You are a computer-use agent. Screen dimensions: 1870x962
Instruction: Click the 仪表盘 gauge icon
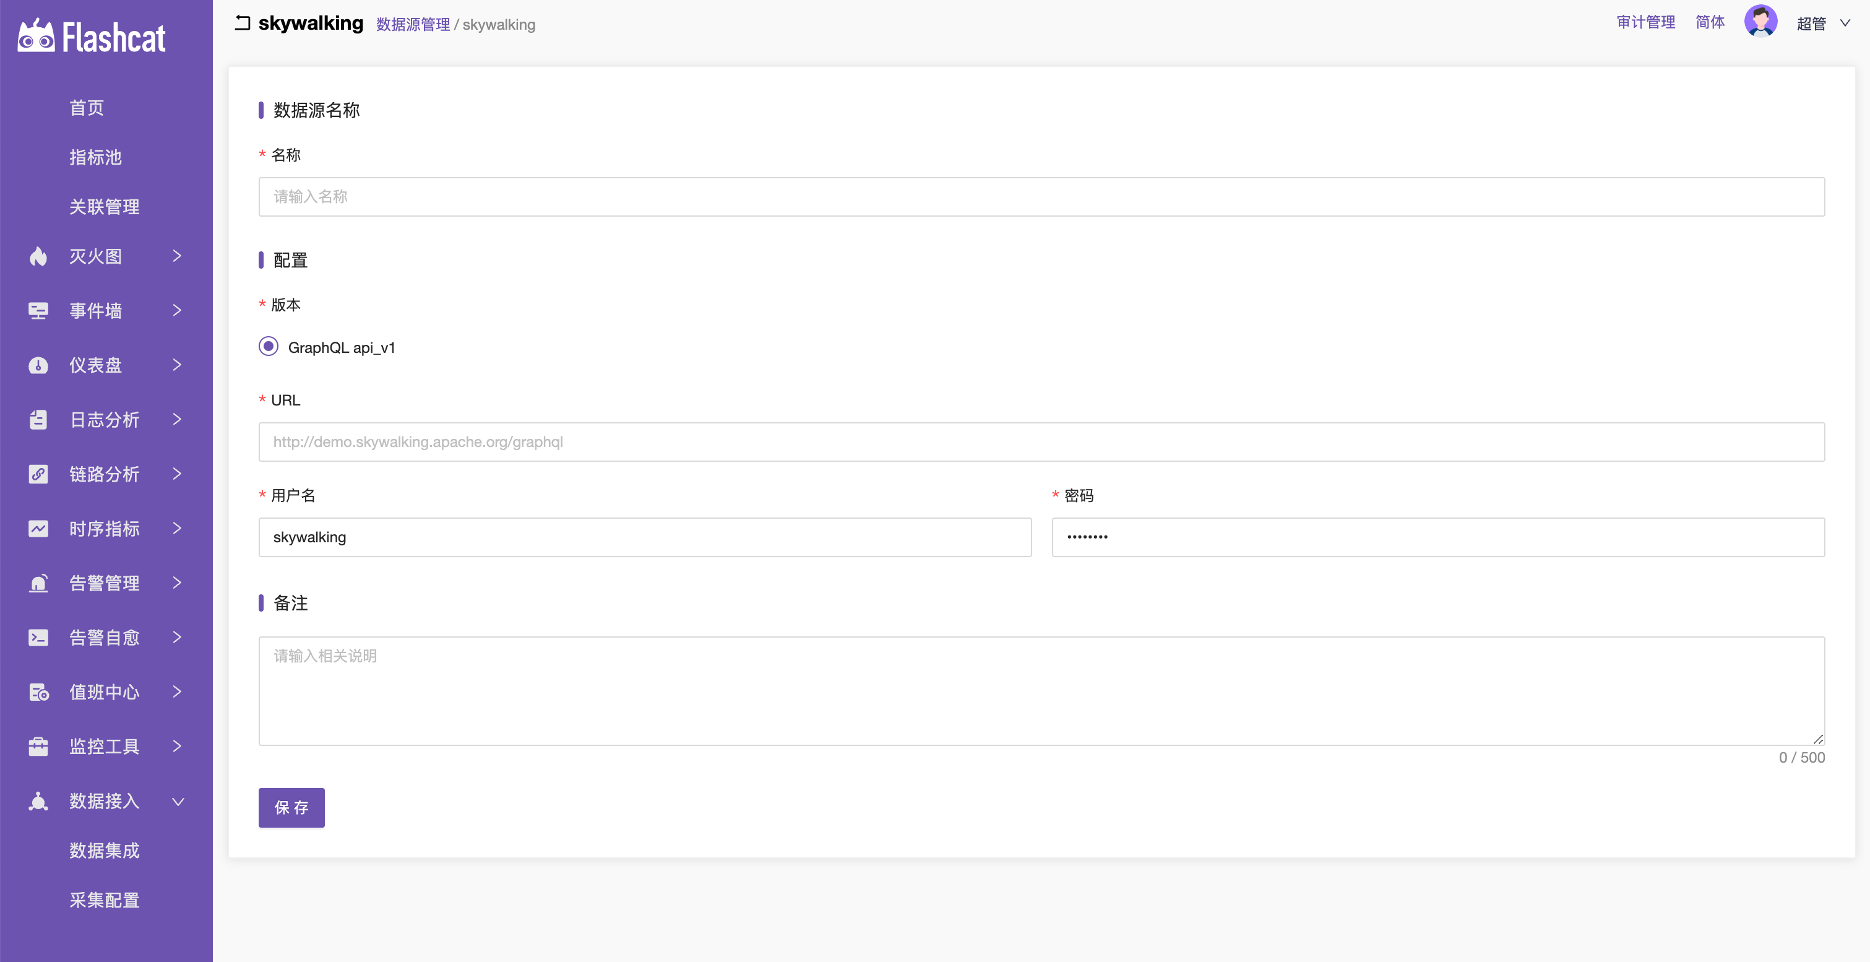tap(38, 365)
